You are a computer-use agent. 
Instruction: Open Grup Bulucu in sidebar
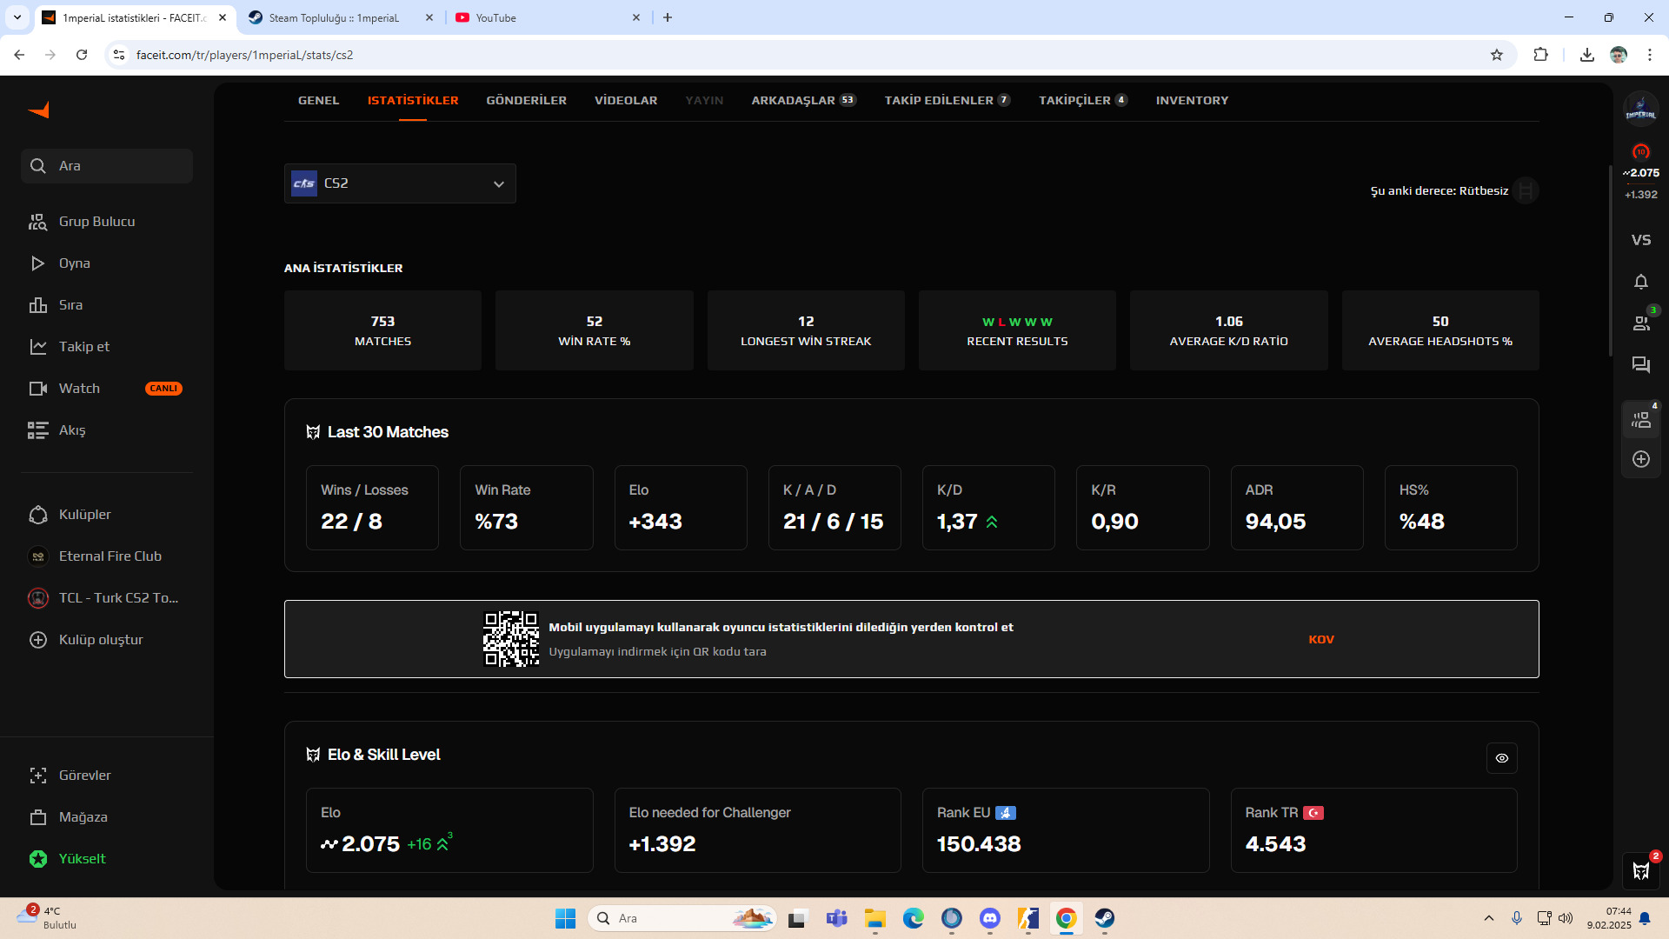(96, 222)
